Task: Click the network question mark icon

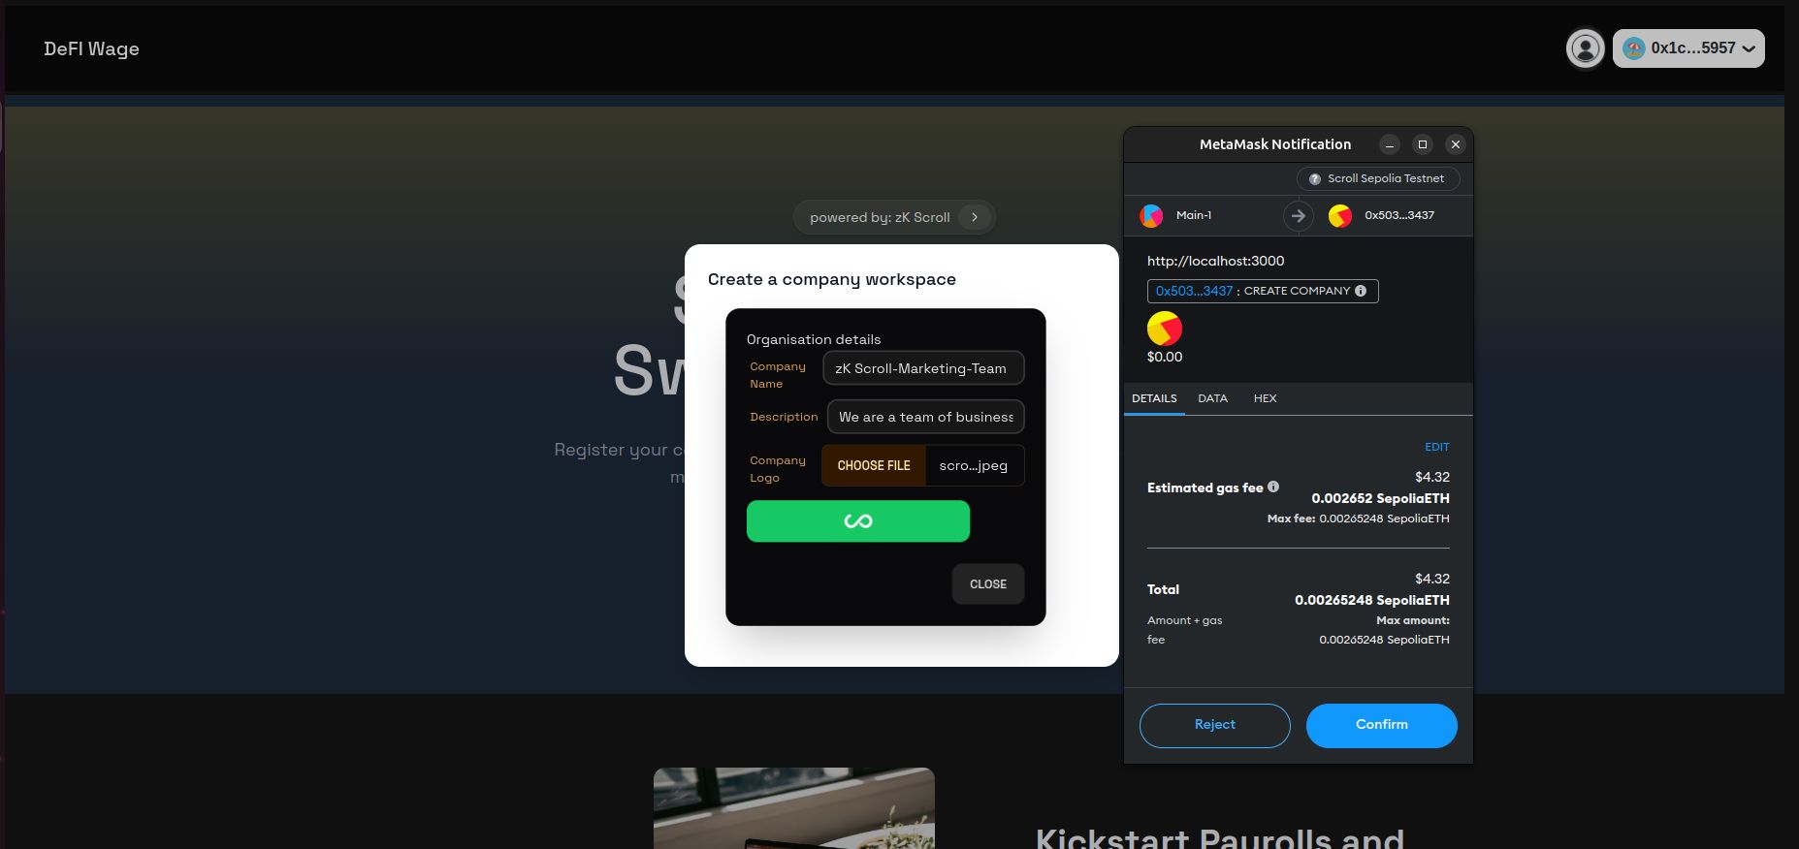Action: point(1315,179)
